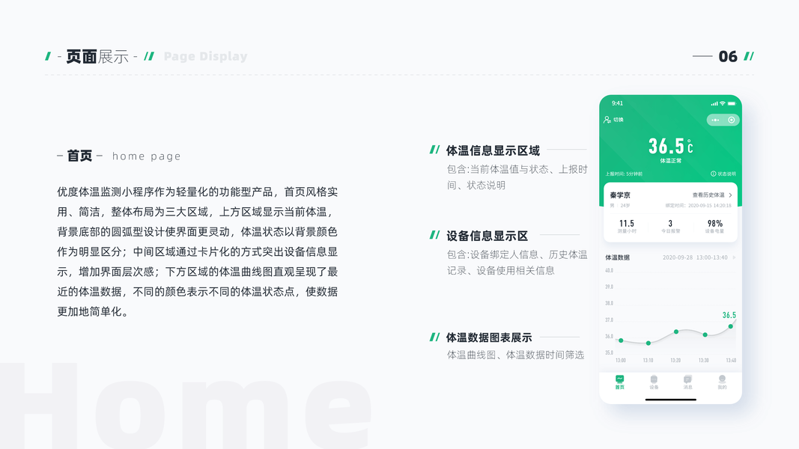Click the page number 06

pos(728,57)
